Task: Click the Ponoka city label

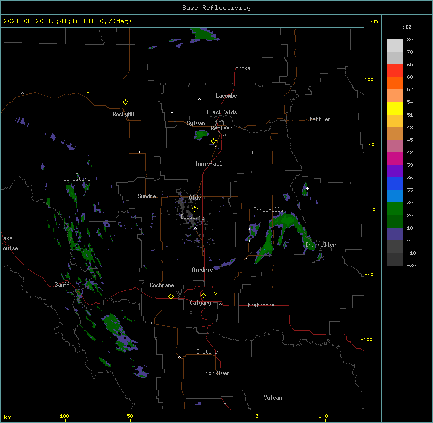Action: click(241, 68)
